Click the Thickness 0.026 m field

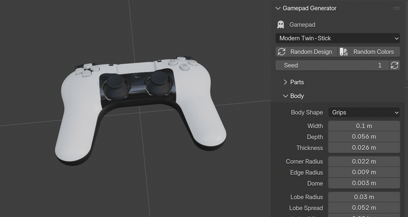click(x=364, y=147)
